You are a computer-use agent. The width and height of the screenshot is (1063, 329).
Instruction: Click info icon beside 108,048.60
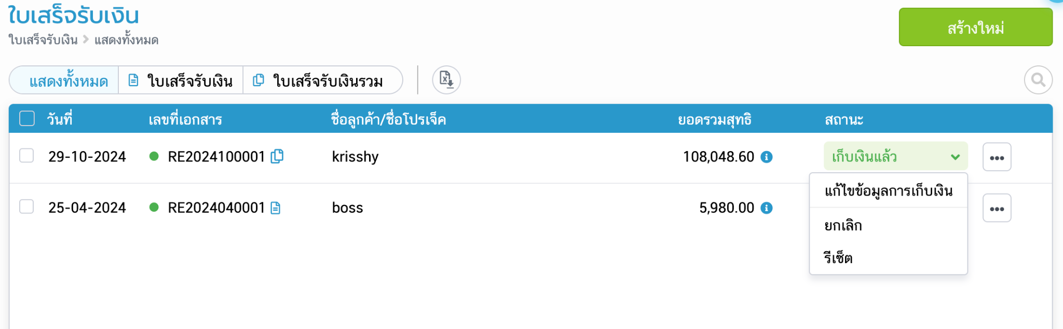click(767, 157)
